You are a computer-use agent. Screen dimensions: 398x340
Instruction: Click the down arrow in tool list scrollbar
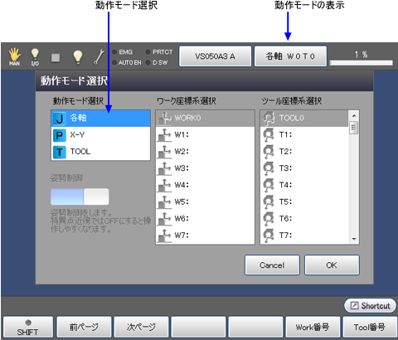[354, 239]
